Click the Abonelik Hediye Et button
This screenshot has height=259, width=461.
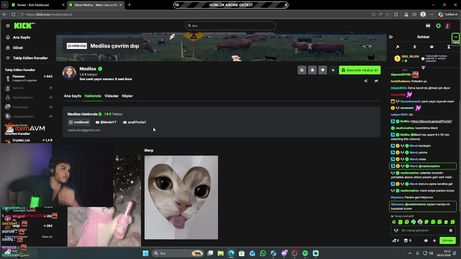[x=359, y=70]
